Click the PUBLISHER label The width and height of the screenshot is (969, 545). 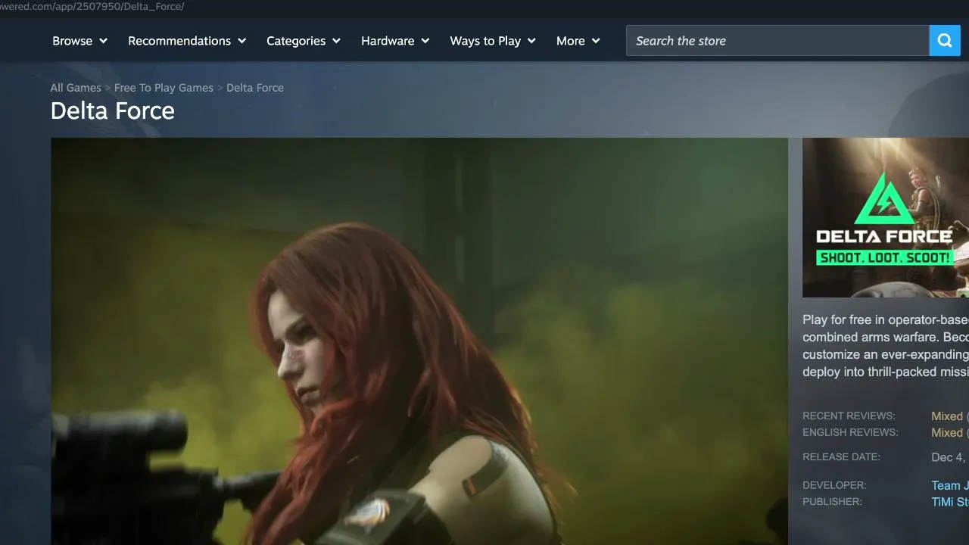[x=832, y=501]
